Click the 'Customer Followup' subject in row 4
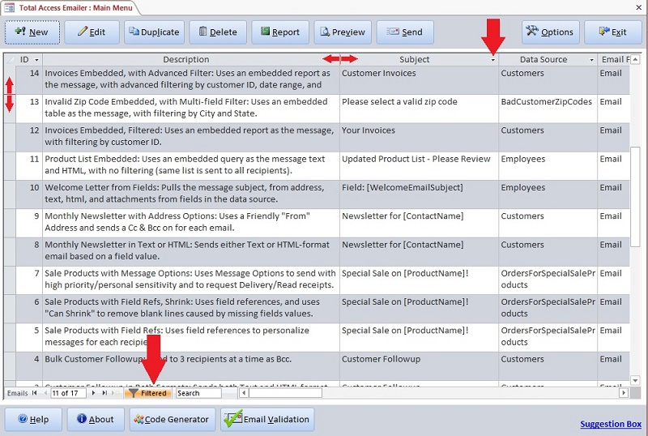648x436 pixels. (x=419, y=365)
